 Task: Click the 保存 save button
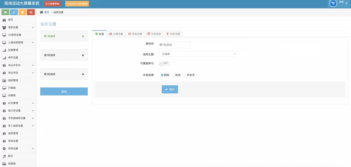pos(170,89)
